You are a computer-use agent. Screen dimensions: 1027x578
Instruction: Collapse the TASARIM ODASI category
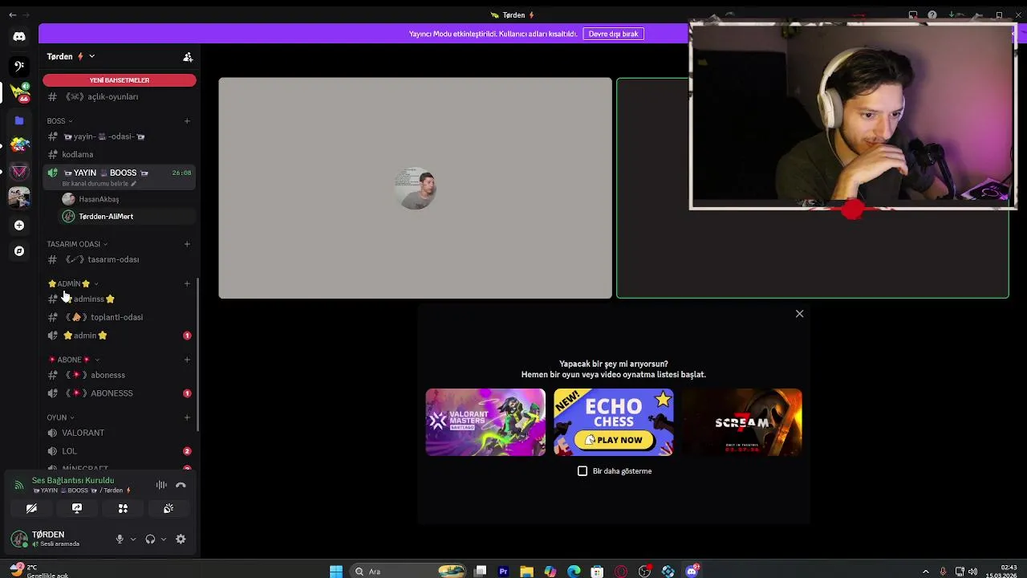click(x=77, y=244)
